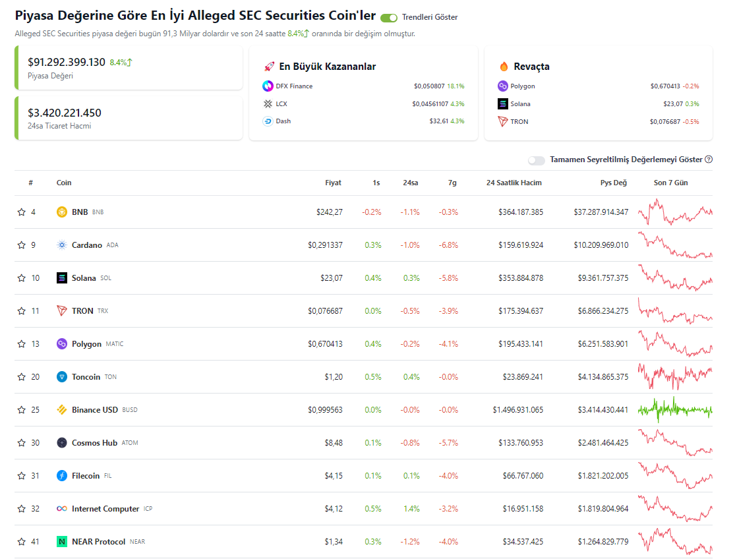This screenshot has height=559, width=735.
Task: Sort by 24 Saatlik Hacim header
Action: [x=514, y=183]
